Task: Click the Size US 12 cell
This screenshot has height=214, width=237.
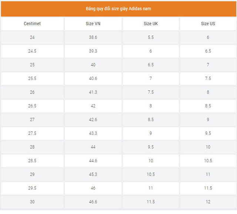Action: point(208,202)
